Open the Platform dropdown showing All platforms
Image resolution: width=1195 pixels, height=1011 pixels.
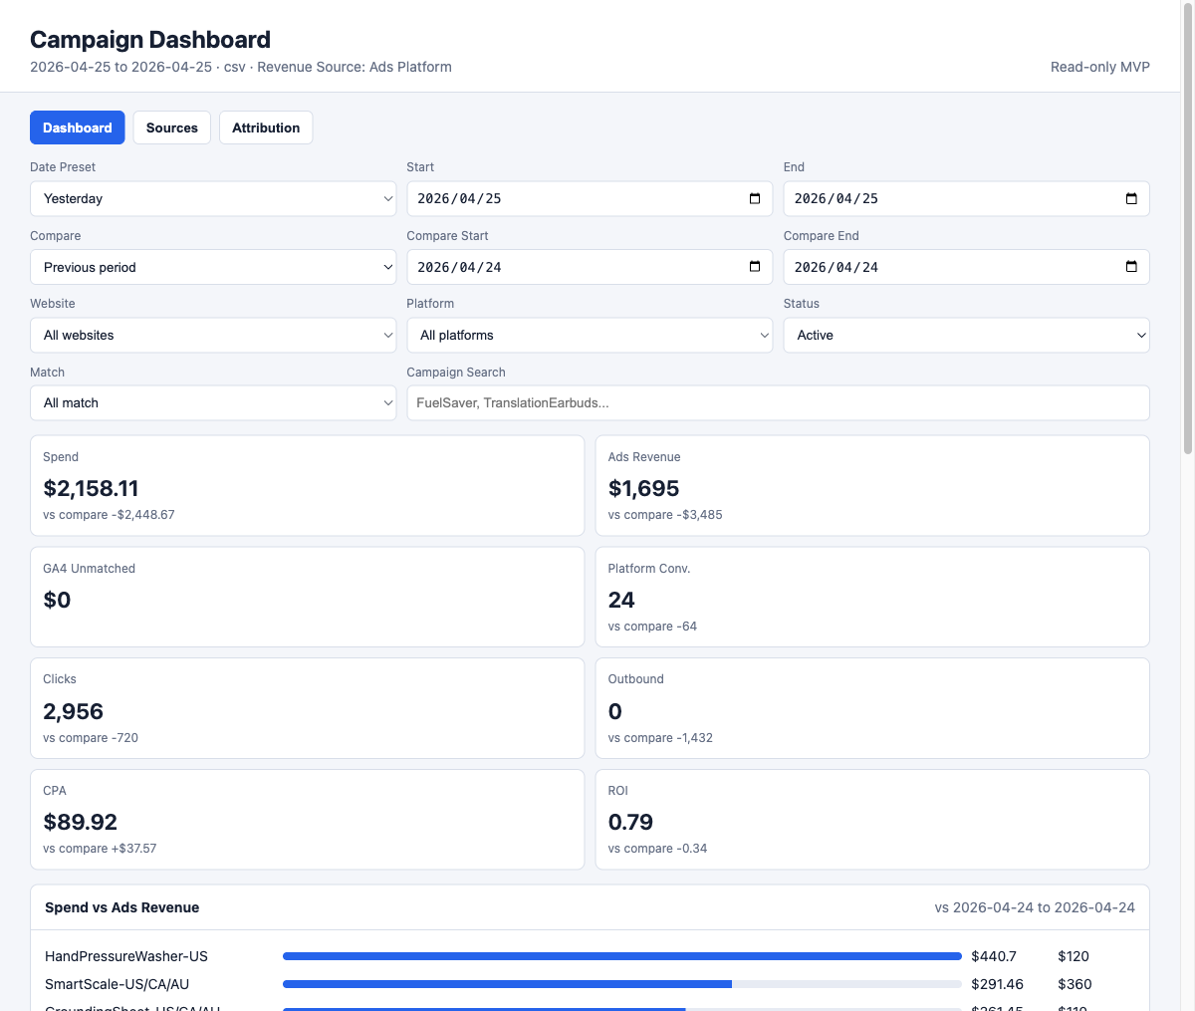(590, 335)
